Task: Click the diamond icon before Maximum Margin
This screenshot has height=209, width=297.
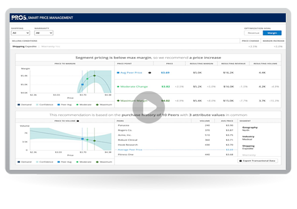Action: point(118,101)
